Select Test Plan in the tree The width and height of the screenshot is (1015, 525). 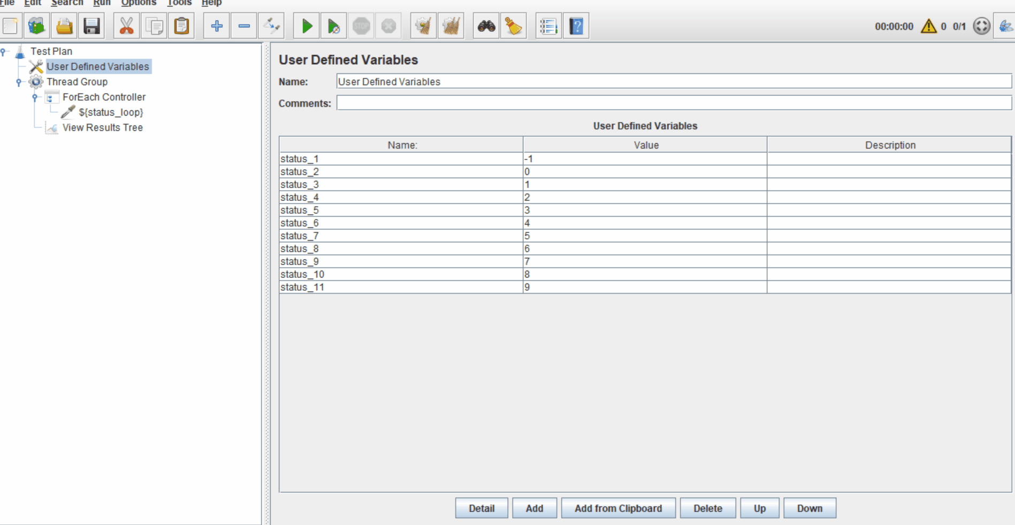point(51,51)
